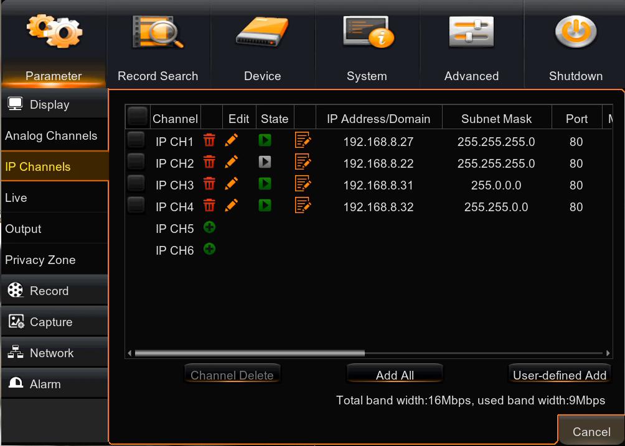Screen dimensions: 625x446
Task: Click the Channel Delete button
Action: (232, 375)
